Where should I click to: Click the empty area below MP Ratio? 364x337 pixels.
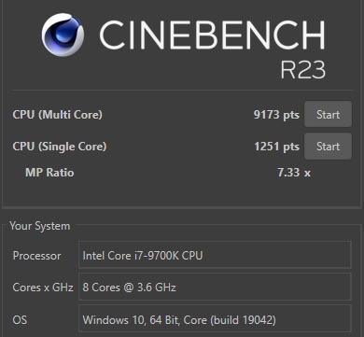(182, 193)
